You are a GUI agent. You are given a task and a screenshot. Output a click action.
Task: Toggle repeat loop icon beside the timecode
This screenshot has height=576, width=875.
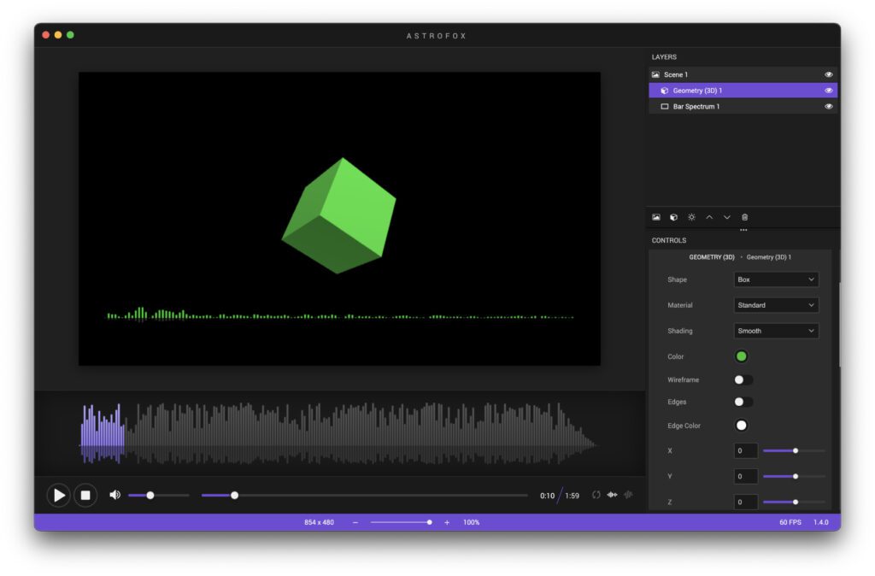596,495
